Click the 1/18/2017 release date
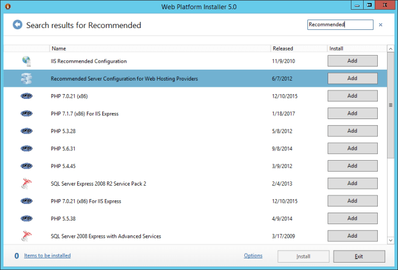 [283, 114]
